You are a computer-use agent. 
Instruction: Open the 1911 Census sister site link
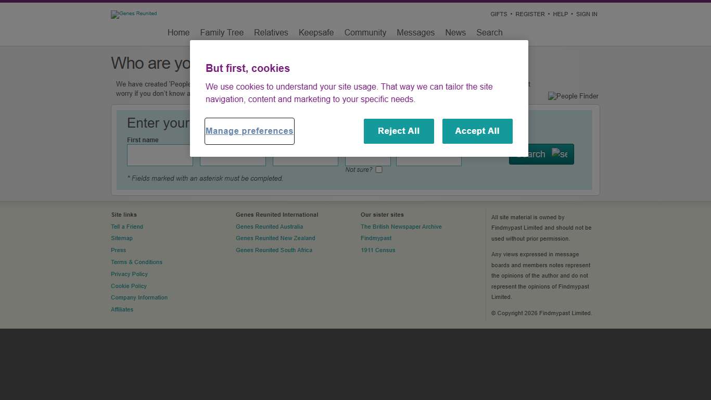tap(378, 250)
